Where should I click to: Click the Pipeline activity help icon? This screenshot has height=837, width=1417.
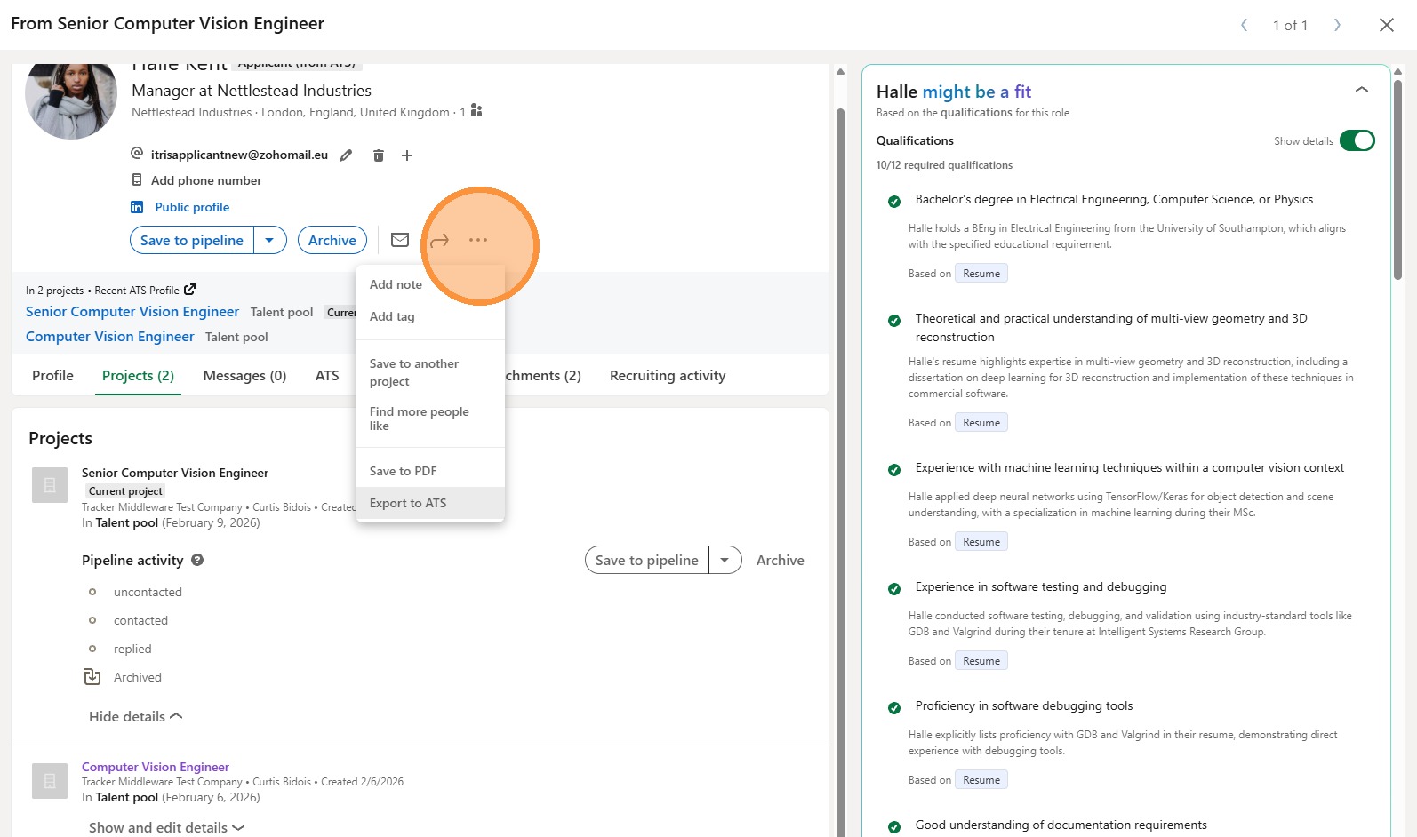197,560
